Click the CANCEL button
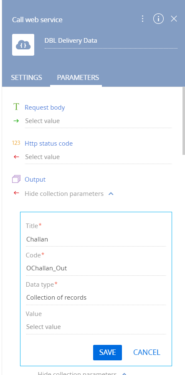This screenshot has height=375, width=185. click(147, 352)
